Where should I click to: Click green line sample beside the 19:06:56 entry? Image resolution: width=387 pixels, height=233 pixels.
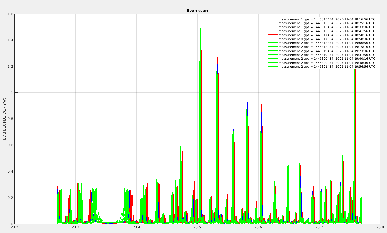(x=272, y=43)
